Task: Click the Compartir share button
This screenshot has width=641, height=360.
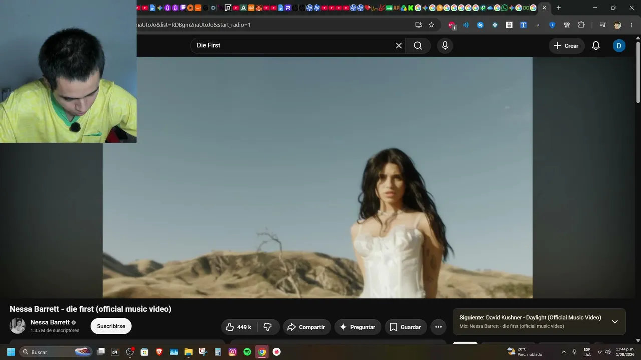Action: (307, 327)
